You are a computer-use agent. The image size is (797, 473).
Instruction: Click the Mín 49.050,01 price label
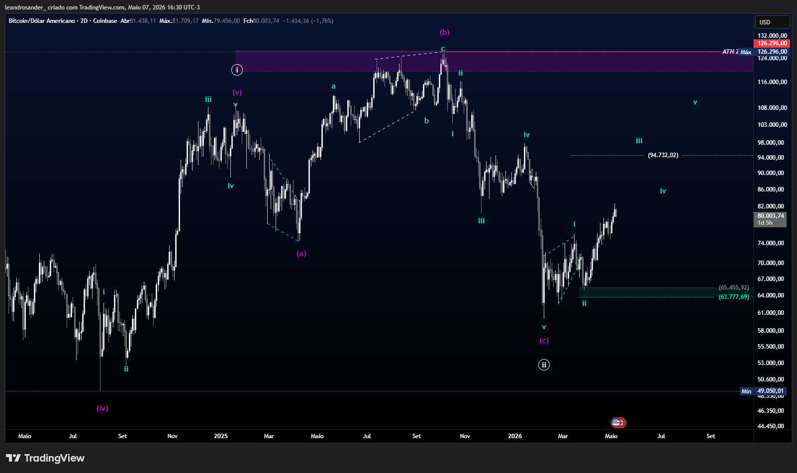pos(764,391)
